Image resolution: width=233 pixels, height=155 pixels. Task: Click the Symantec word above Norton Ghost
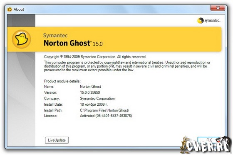click(x=55, y=35)
